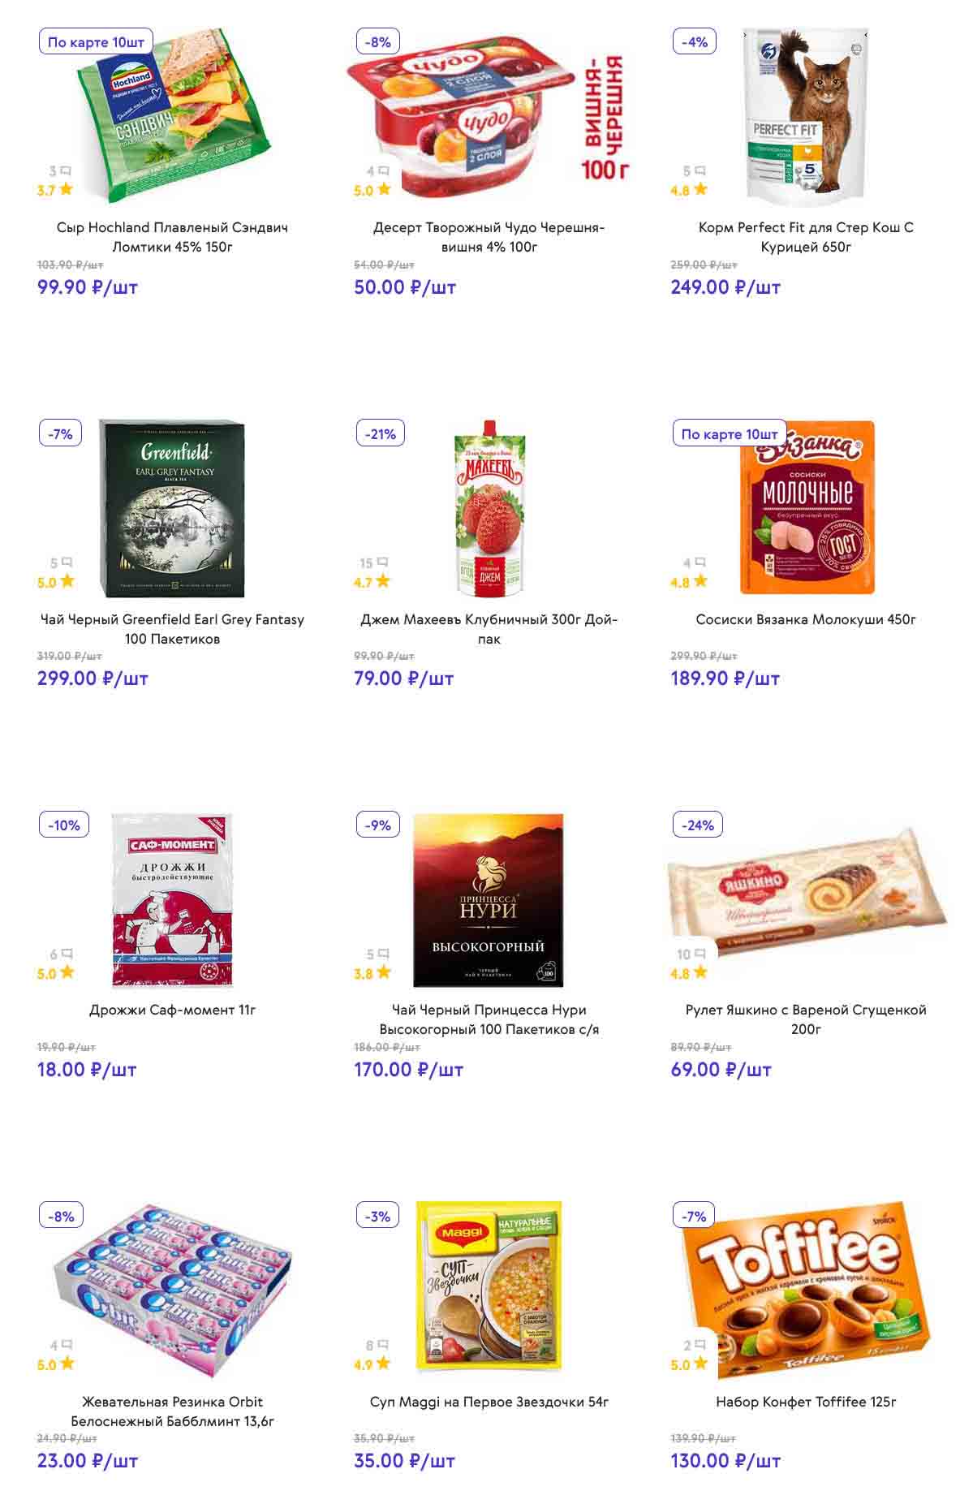Click the rating star on Чудо dessert
Viewport: 960px width, 1495px height.
point(384,190)
